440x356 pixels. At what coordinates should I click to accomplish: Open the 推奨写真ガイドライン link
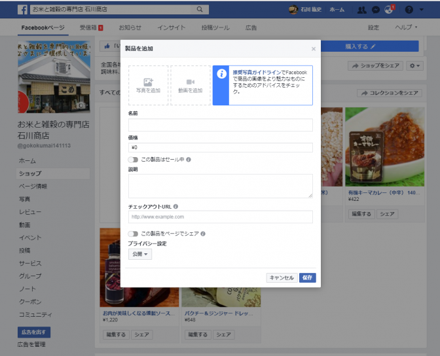257,73
